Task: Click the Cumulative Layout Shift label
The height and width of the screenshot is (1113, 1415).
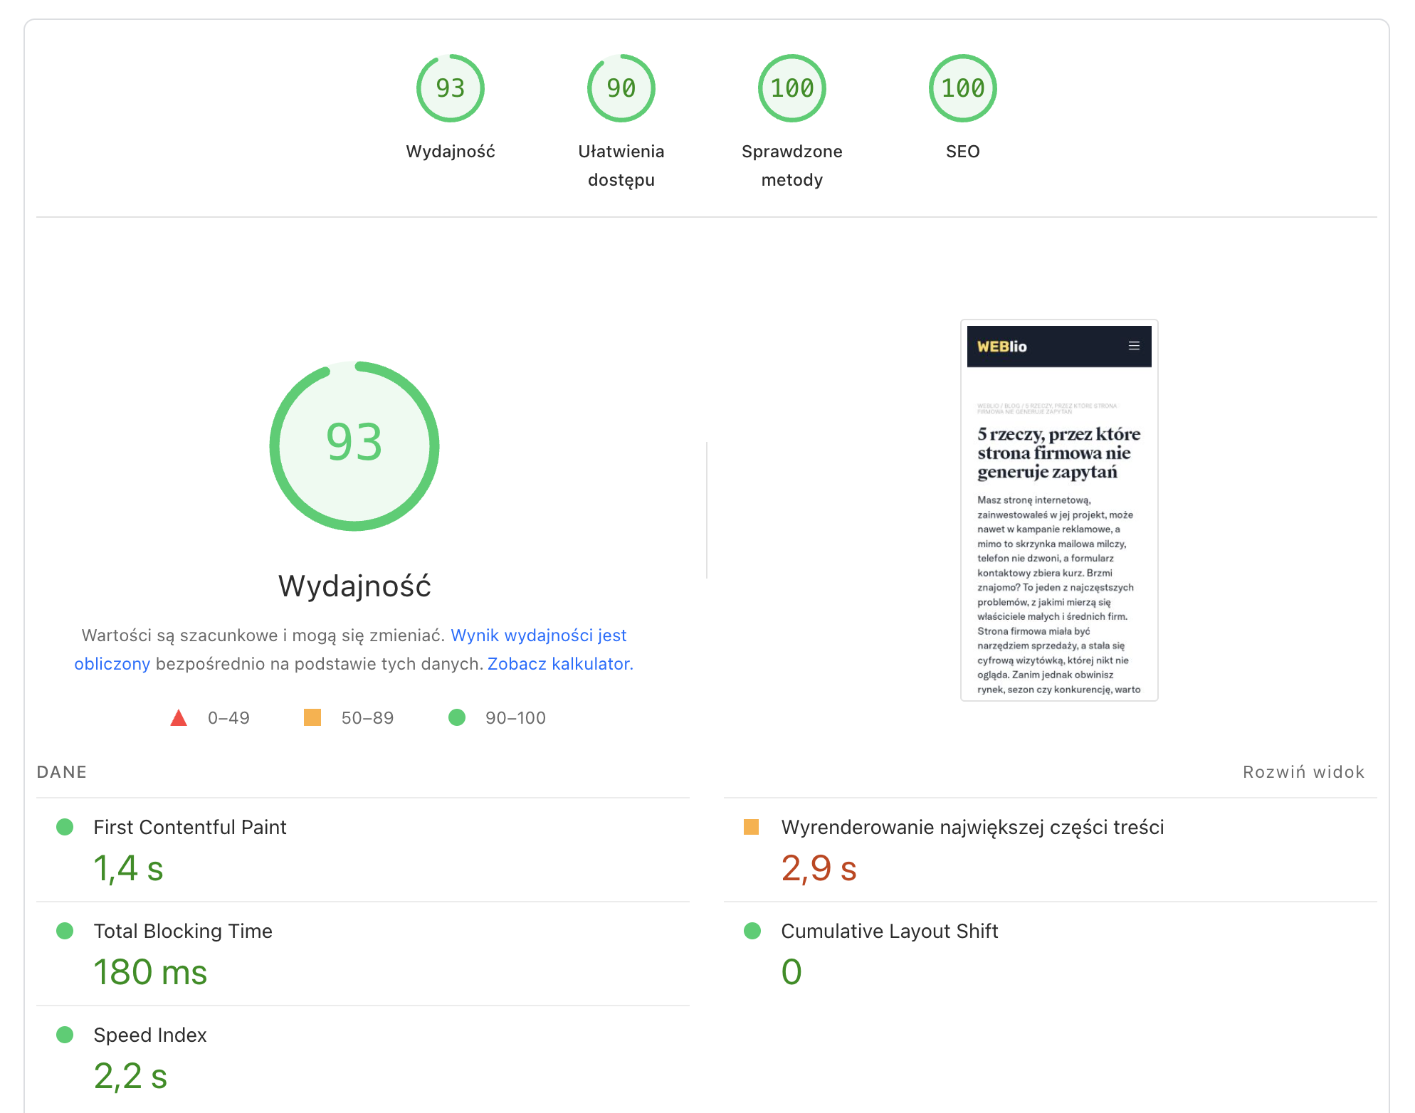Action: tap(890, 931)
